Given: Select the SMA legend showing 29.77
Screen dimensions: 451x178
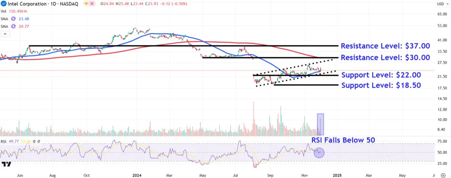Looking at the screenshot, I should [15, 26].
